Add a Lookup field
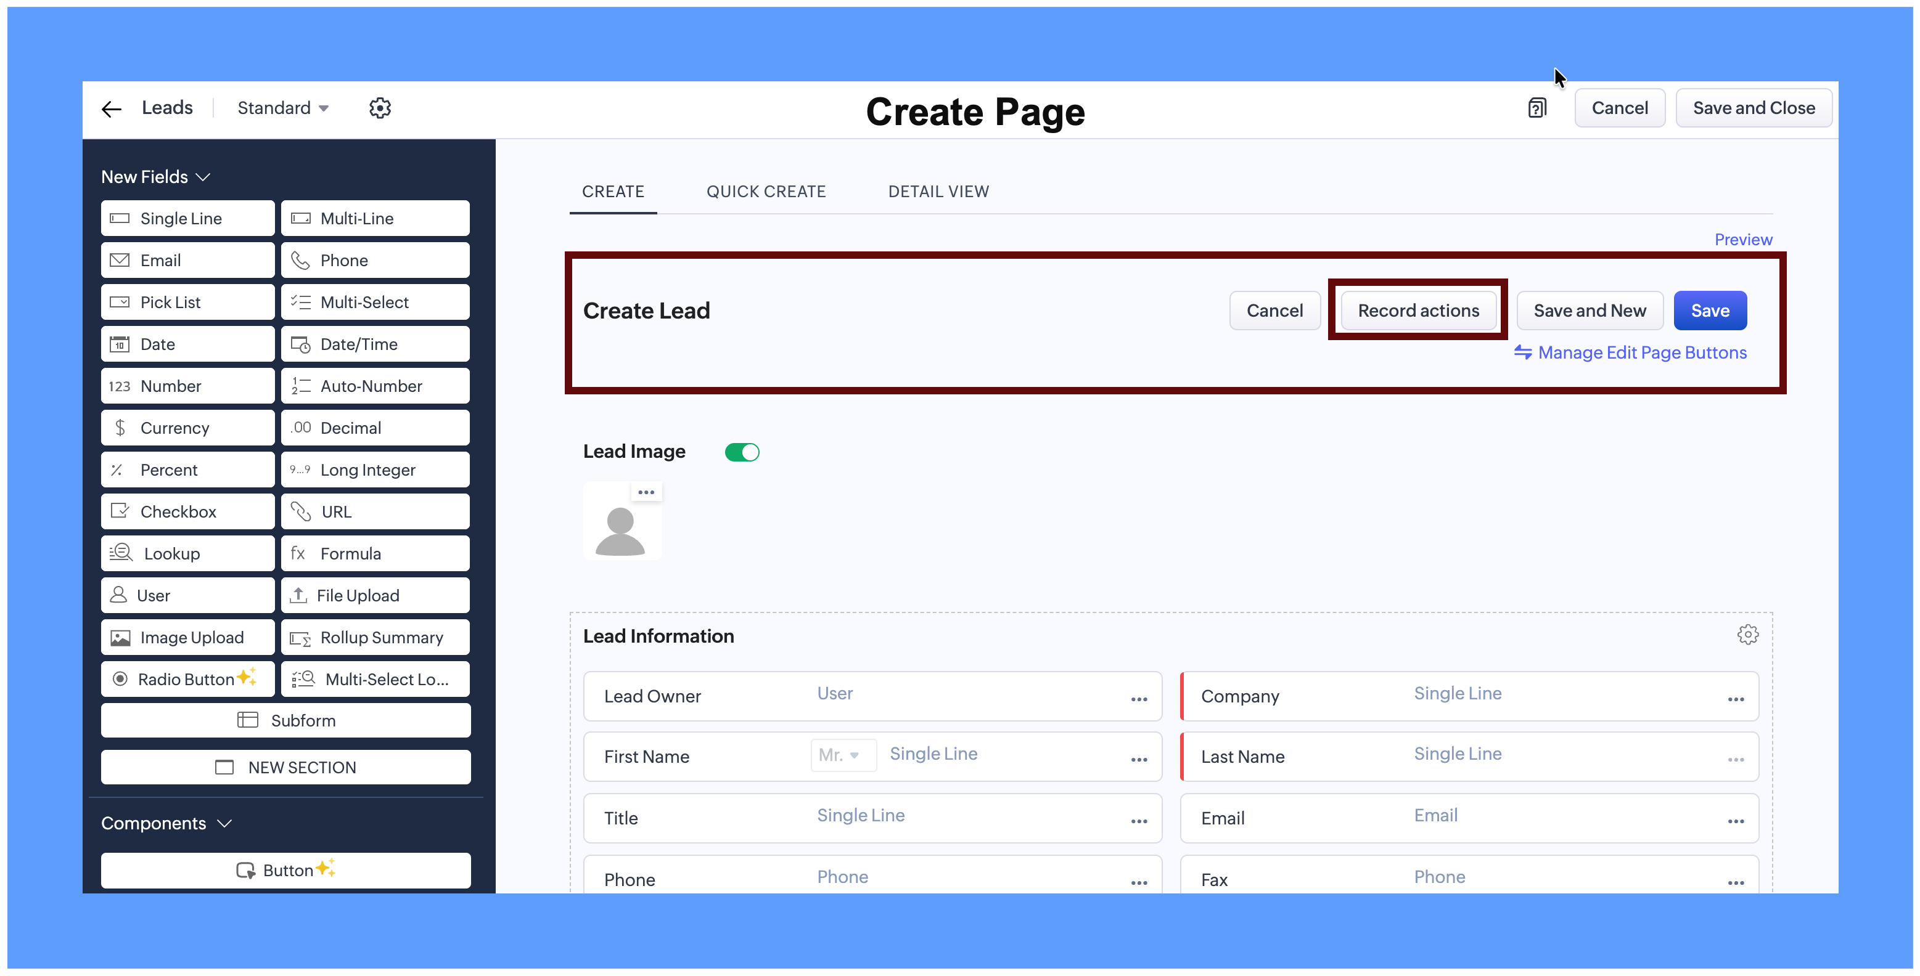 click(188, 553)
